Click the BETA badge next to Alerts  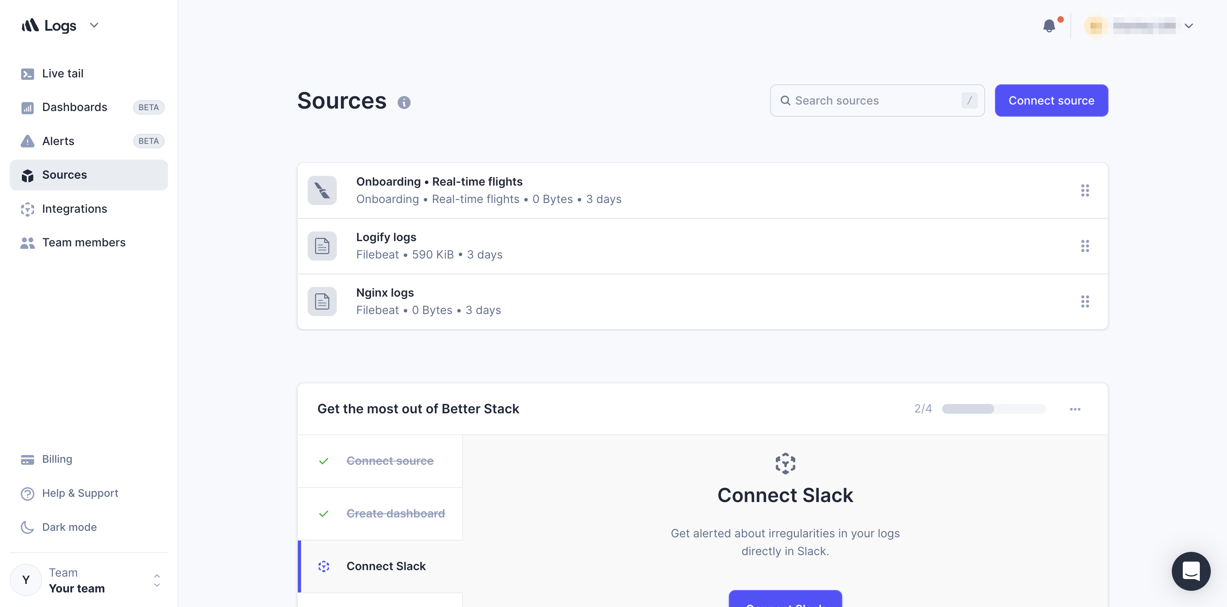149,141
